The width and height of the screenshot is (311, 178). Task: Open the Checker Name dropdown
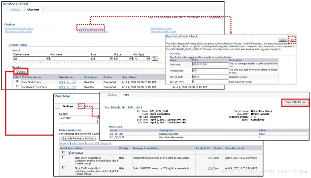pyautogui.click(x=48, y=59)
